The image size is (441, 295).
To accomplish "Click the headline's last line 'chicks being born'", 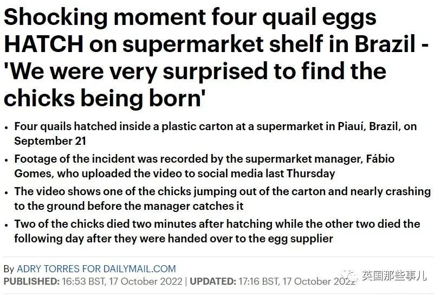I will click(x=105, y=98).
